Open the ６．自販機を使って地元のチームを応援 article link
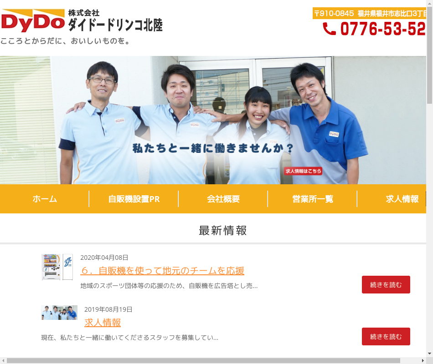 click(x=162, y=271)
